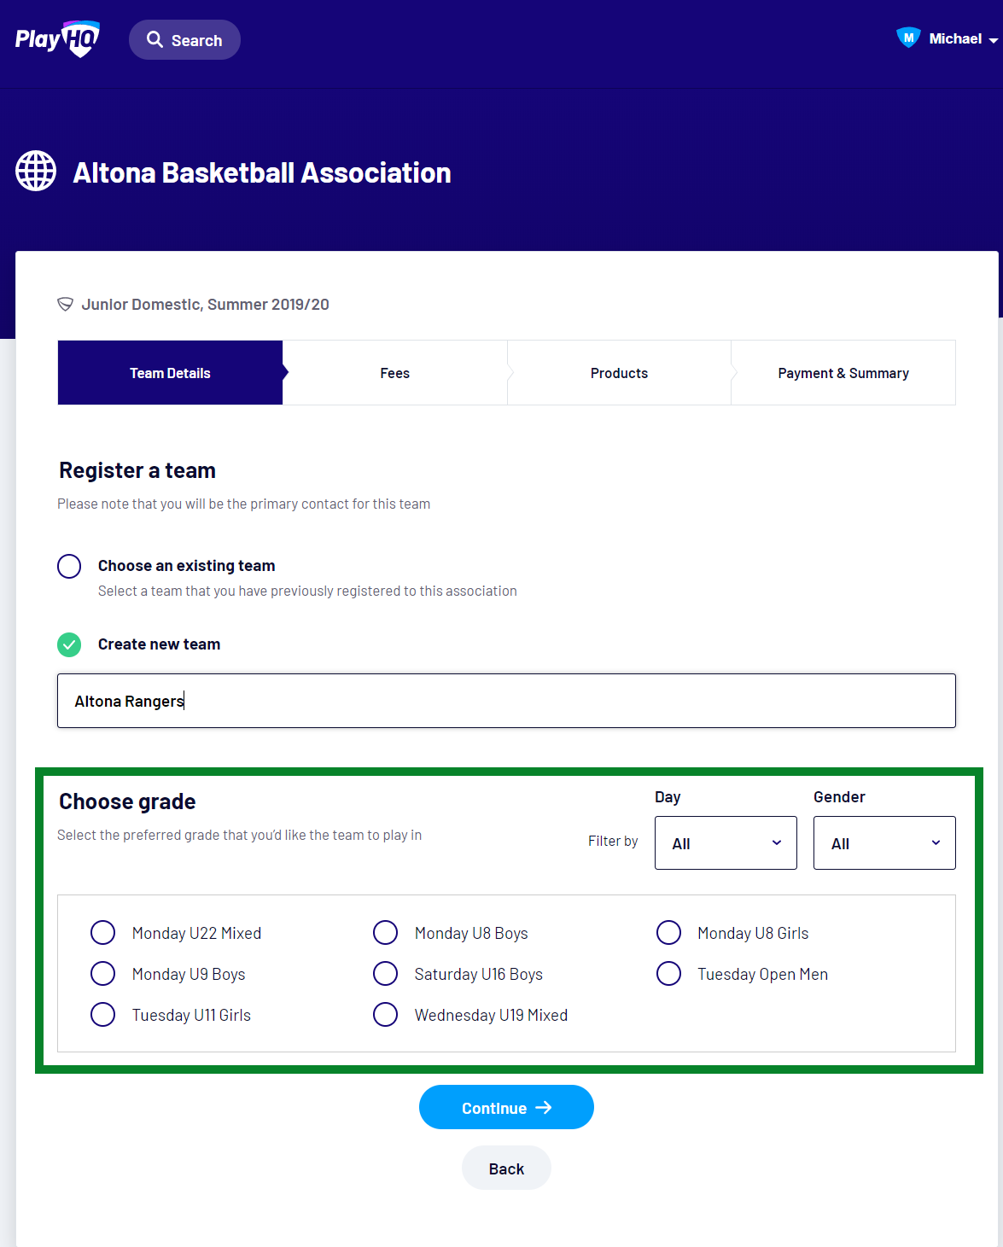Click the PlayHQ logo
The width and height of the screenshot is (1003, 1247).
[57, 39]
